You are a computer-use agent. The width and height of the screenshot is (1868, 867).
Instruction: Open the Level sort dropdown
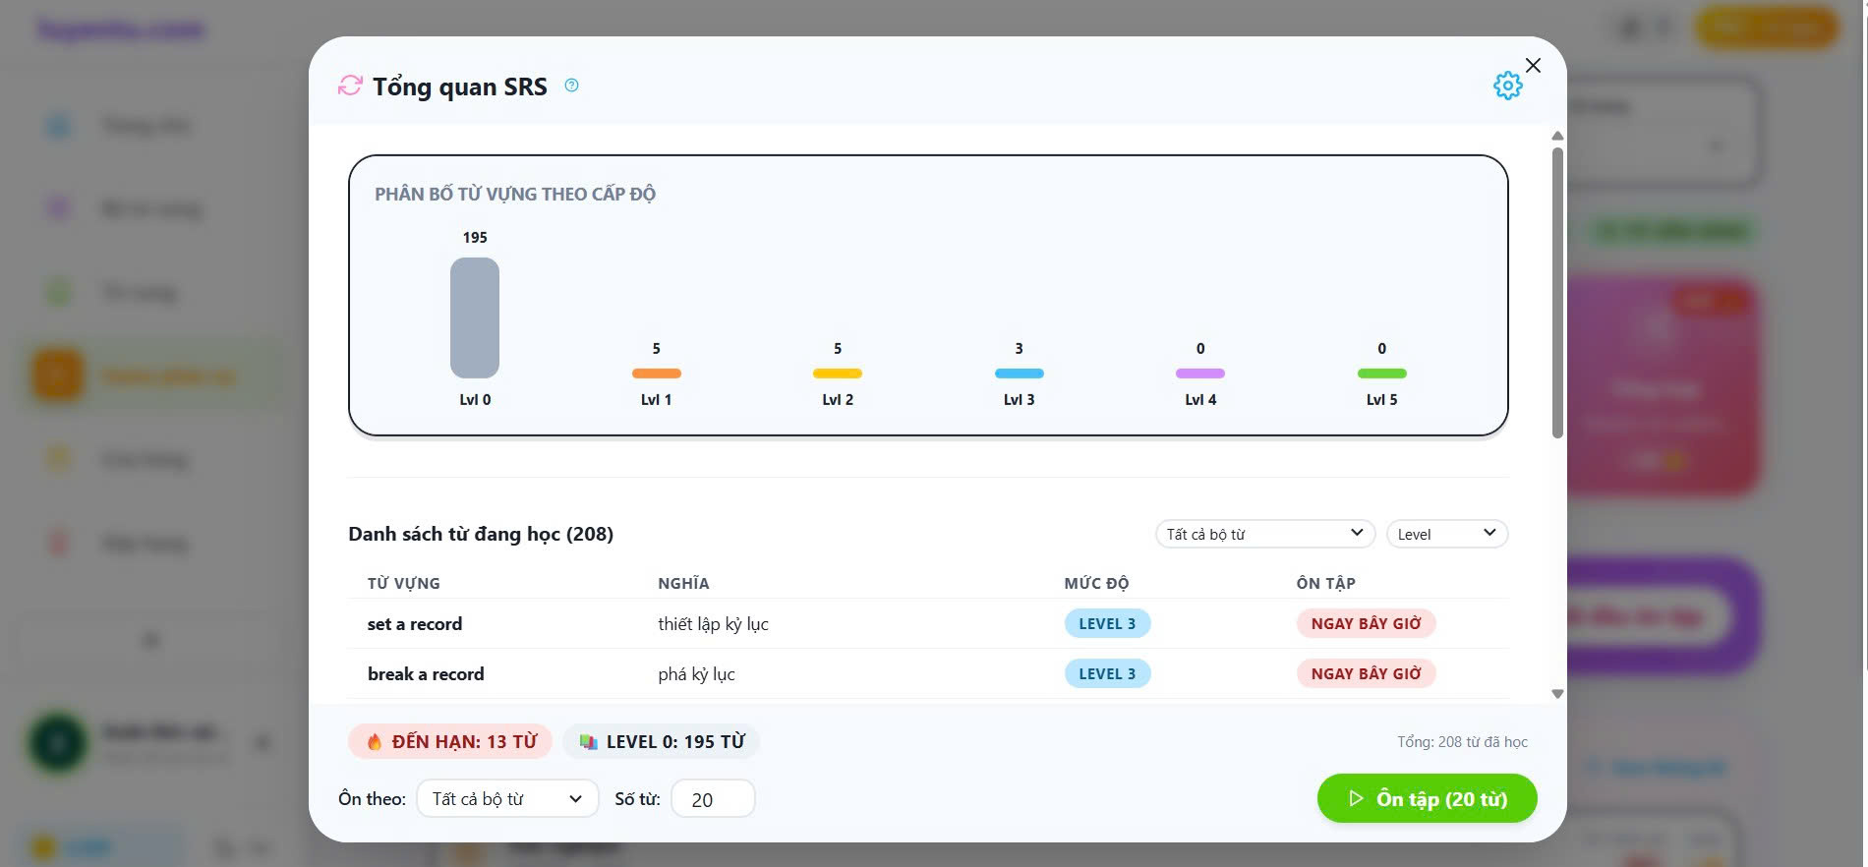pyautogui.click(x=1446, y=534)
